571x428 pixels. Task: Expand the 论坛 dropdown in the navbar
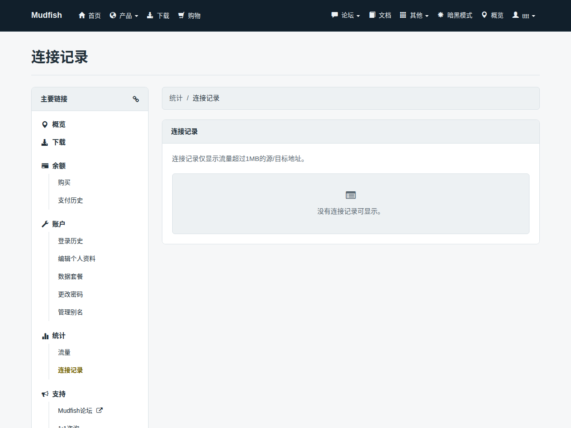tap(346, 15)
